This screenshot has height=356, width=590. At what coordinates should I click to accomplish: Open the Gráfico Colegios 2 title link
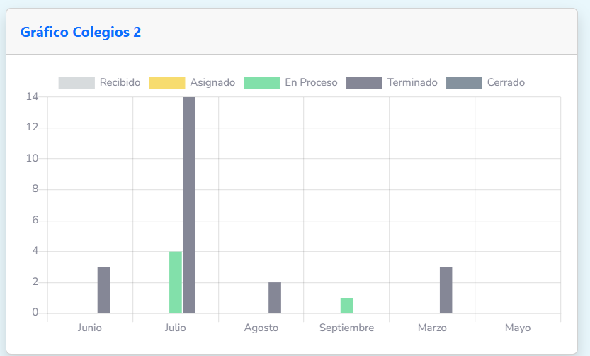click(x=80, y=32)
